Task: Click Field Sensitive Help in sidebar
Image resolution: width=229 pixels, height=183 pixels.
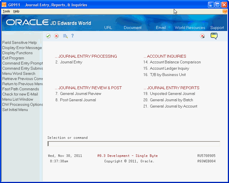Action: point(20,42)
